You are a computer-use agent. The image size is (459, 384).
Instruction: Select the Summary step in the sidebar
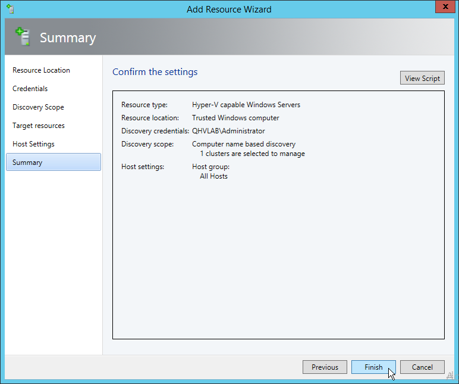27,163
